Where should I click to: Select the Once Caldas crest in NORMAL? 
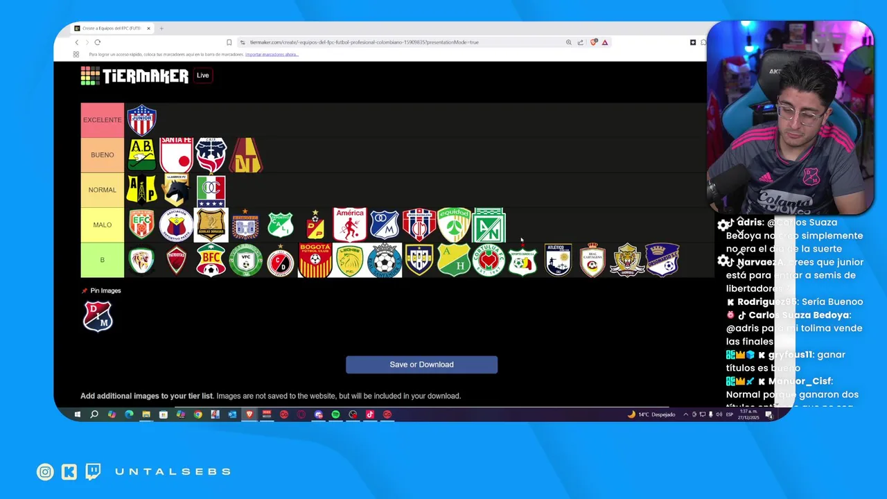[211, 191]
